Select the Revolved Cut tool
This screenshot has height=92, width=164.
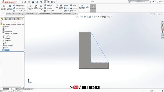pos(41,8)
